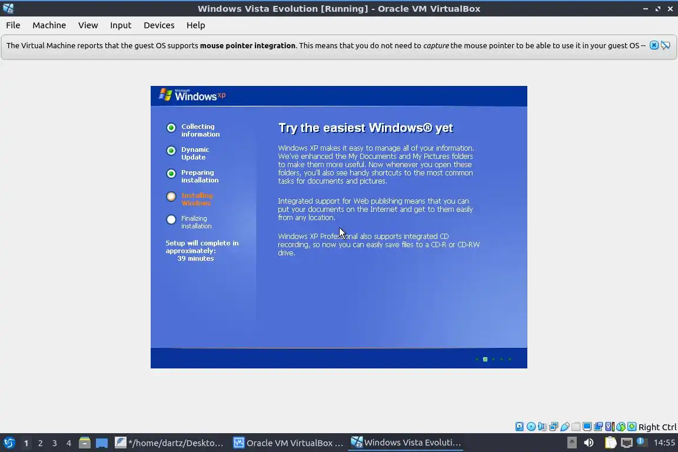This screenshot has width=678, height=452.
Task: Click the shared folders status icon
Action: (x=576, y=427)
